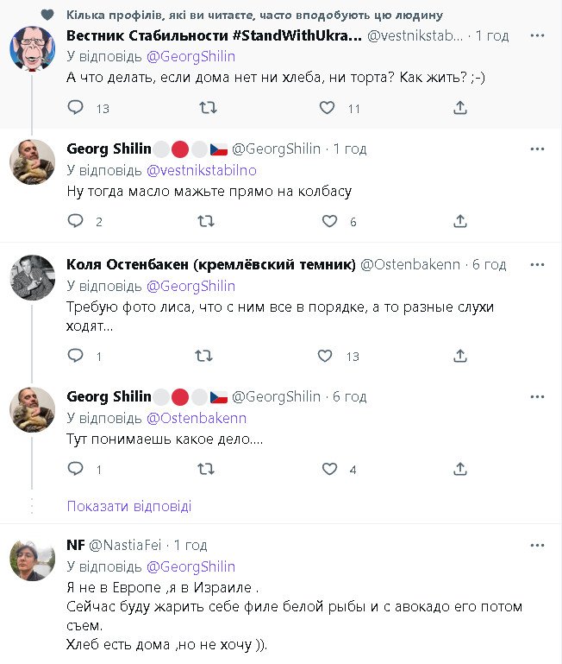
Task: Share Коля Остенбакен's tweet
Action: (x=460, y=356)
